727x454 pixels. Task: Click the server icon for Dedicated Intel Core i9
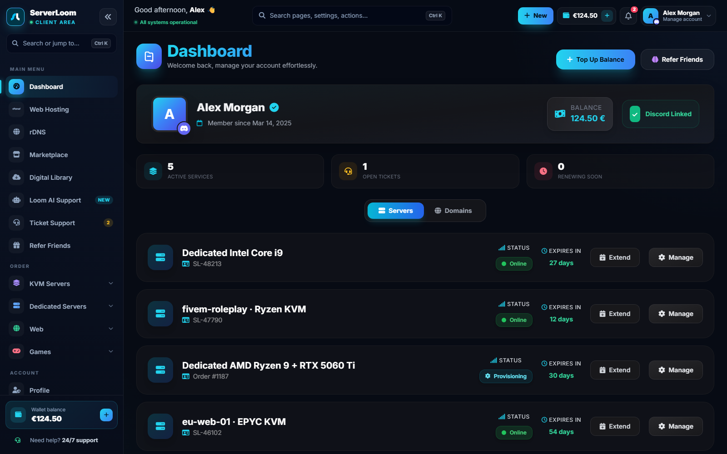pos(160,257)
